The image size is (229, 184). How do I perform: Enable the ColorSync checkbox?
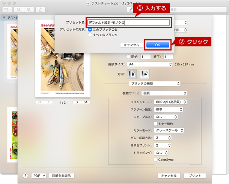pos(155,160)
